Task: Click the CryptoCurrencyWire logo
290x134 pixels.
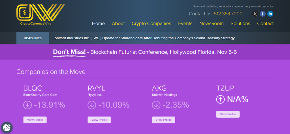Action: coord(40,15)
